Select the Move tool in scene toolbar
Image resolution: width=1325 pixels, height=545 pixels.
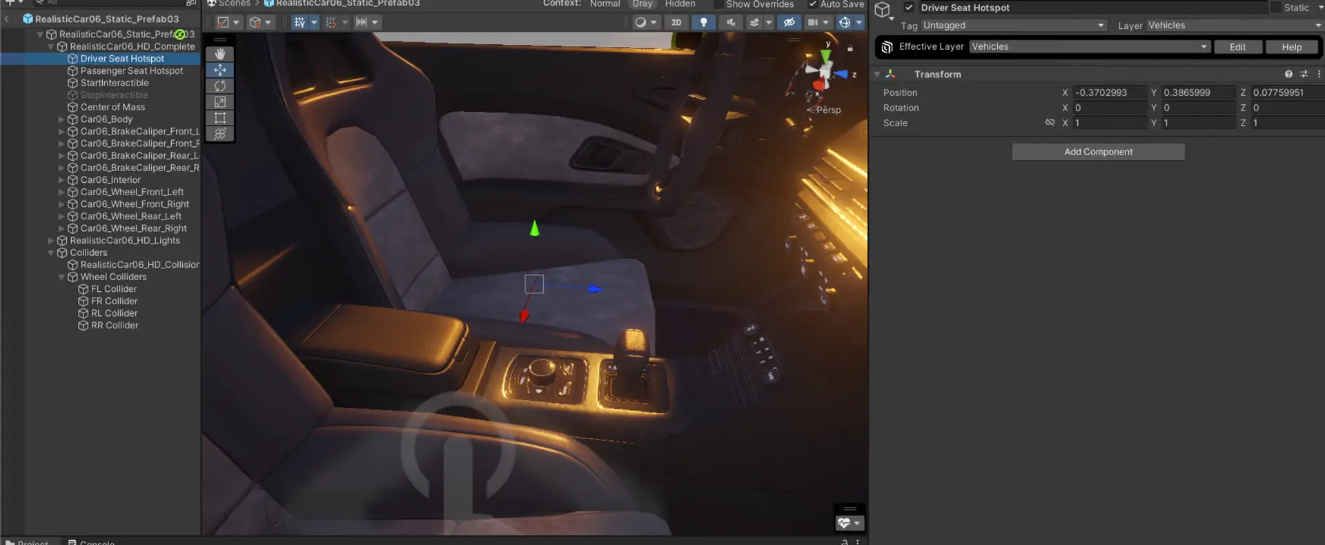pyautogui.click(x=220, y=70)
